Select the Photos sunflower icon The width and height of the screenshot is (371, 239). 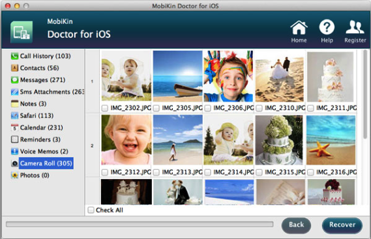tap(14, 175)
